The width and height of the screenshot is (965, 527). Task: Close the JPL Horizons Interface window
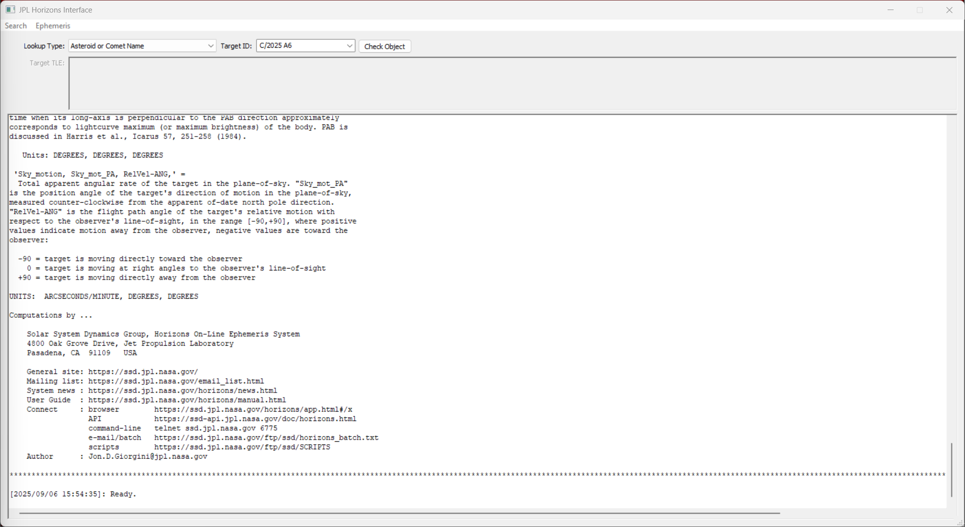pyautogui.click(x=949, y=10)
